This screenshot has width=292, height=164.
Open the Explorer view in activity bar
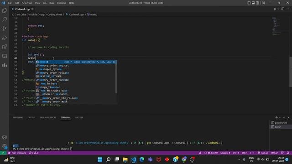(x=5, y=10)
